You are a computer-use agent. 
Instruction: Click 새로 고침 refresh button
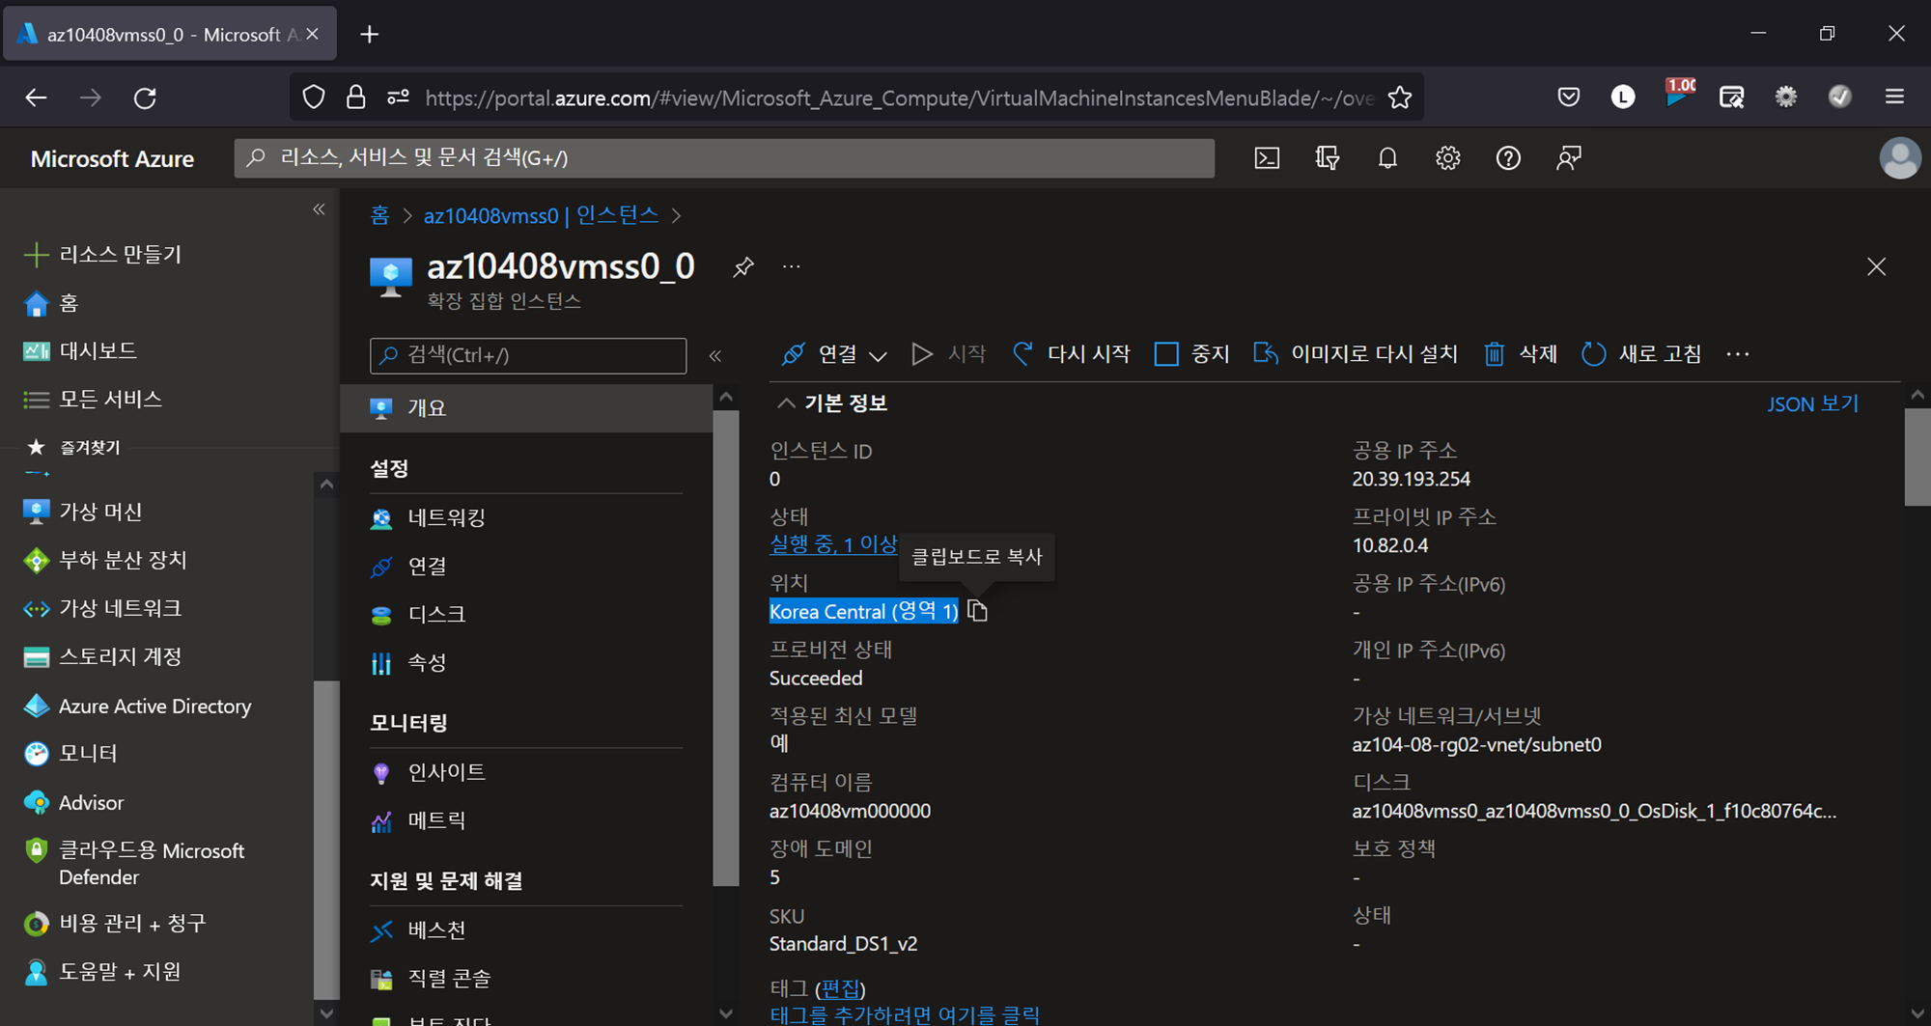[x=1640, y=354]
